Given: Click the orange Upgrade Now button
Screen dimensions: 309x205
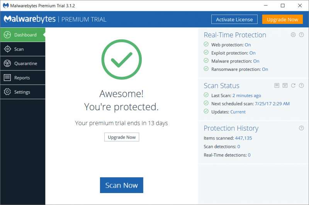Looking at the screenshot, I should coord(282,19).
